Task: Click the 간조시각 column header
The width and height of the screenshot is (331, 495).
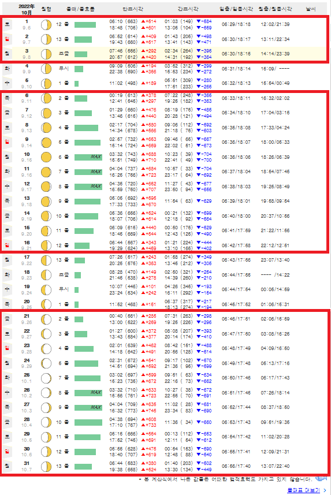Action: pyautogui.click(x=188, y=9)
